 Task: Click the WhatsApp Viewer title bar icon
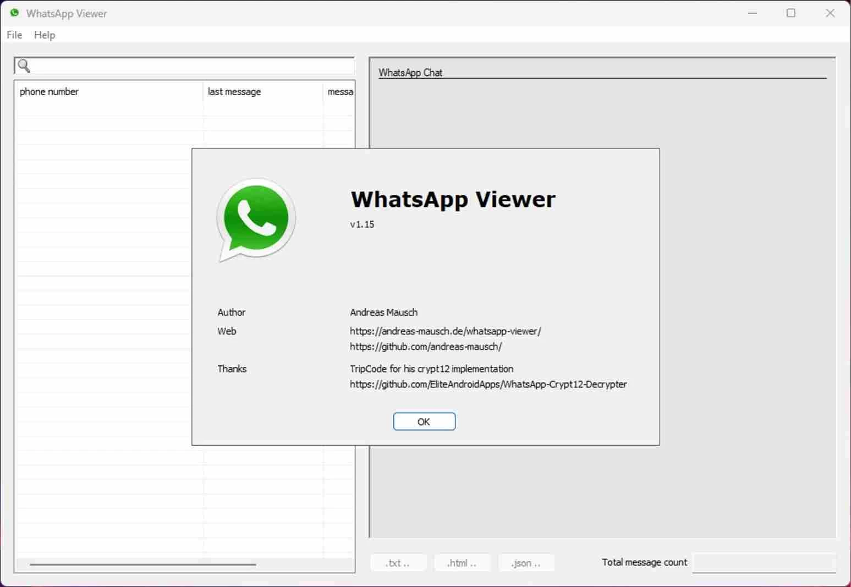pos(14,13)
